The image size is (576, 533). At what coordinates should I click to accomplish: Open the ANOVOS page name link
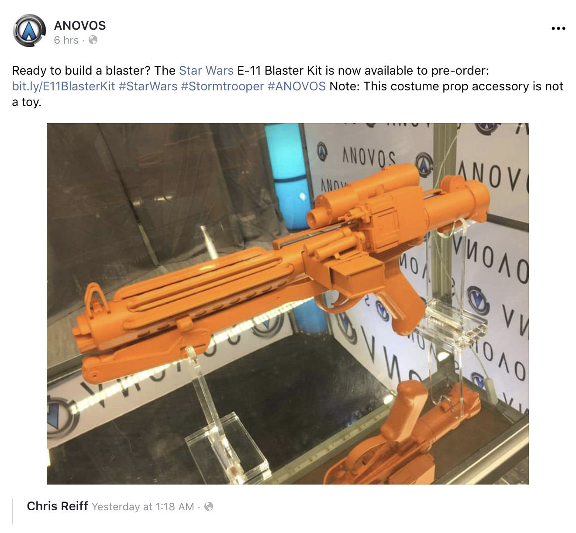tap(80, 25)
